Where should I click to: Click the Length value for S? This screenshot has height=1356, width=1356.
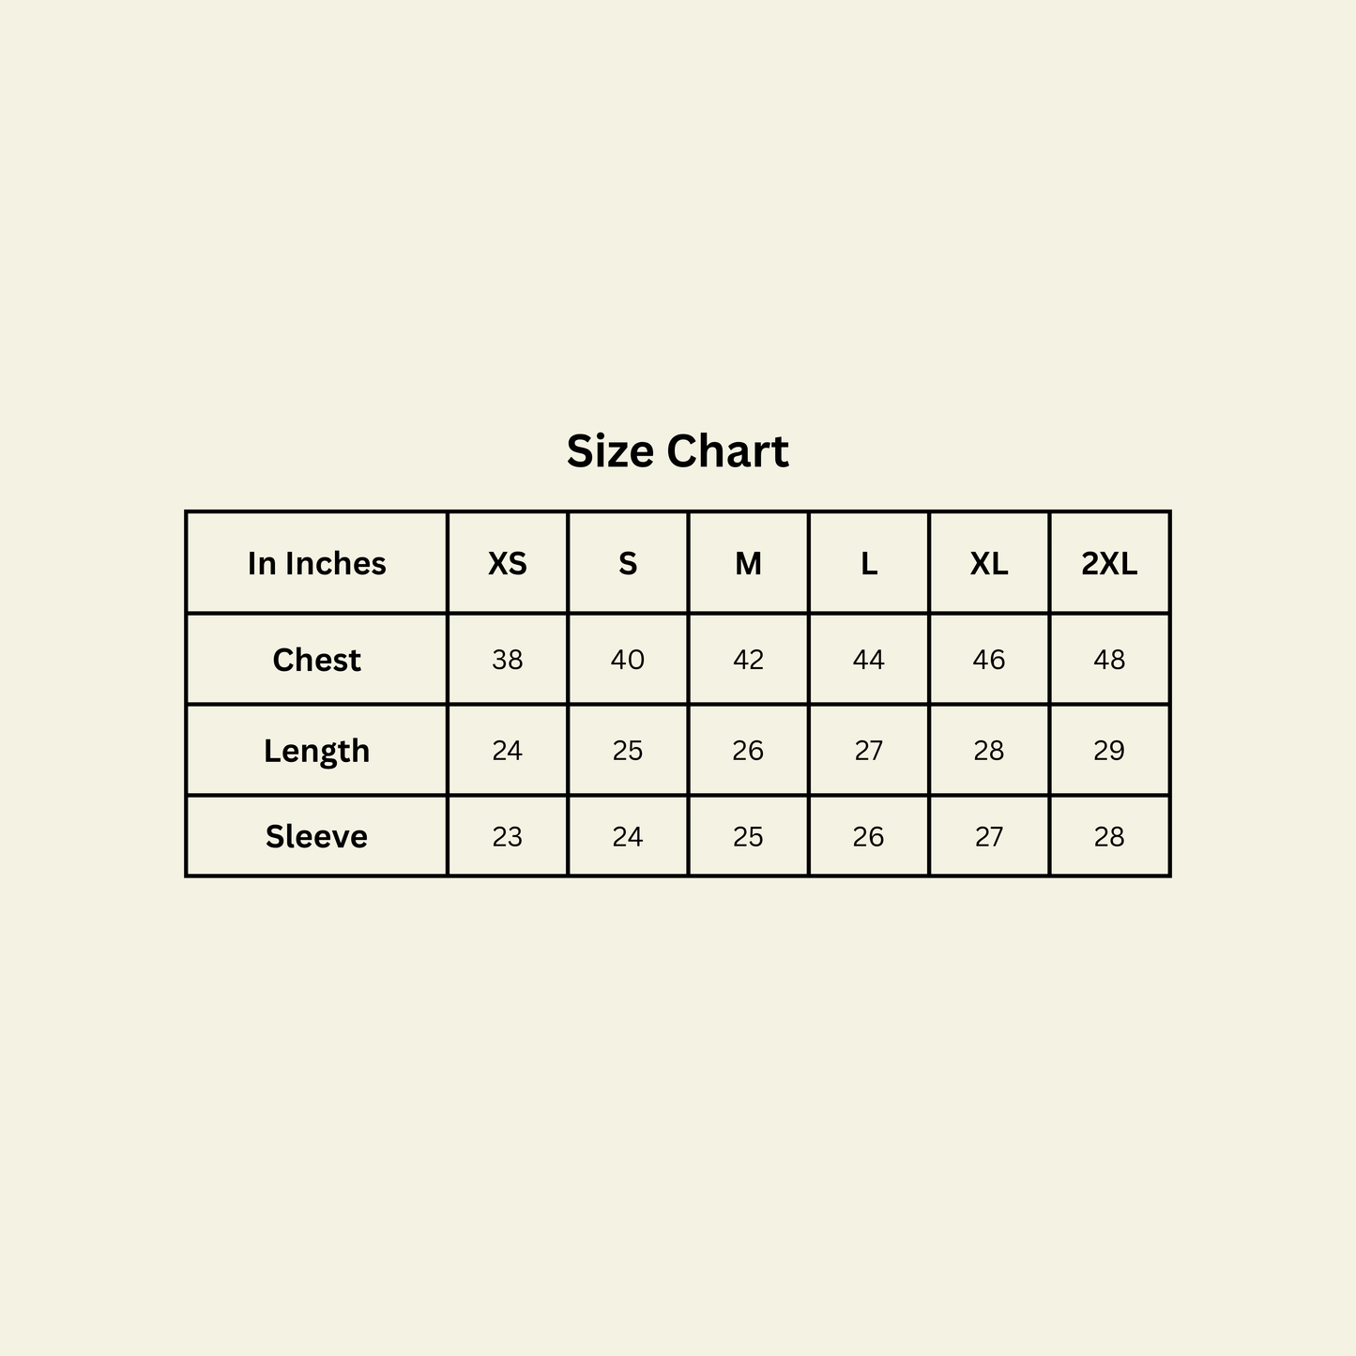pyautogui.click(x=628, y=751)
